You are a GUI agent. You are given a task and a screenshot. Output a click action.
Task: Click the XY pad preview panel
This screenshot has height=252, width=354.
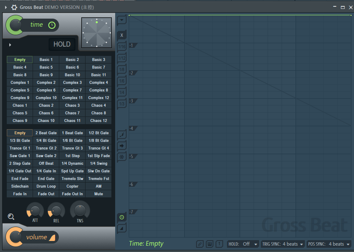click(x=96, y=32)
